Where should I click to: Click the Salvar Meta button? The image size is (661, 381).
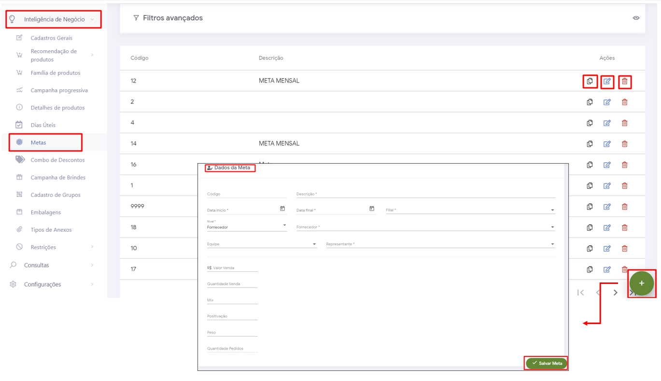click(x=546, y=363)
